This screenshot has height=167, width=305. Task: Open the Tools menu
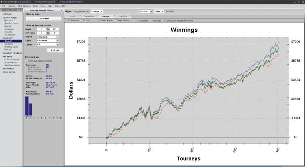35,6
